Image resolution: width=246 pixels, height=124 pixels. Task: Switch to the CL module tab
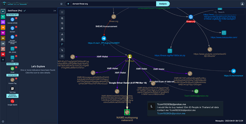pyautogui.click(x=3, y=17)
